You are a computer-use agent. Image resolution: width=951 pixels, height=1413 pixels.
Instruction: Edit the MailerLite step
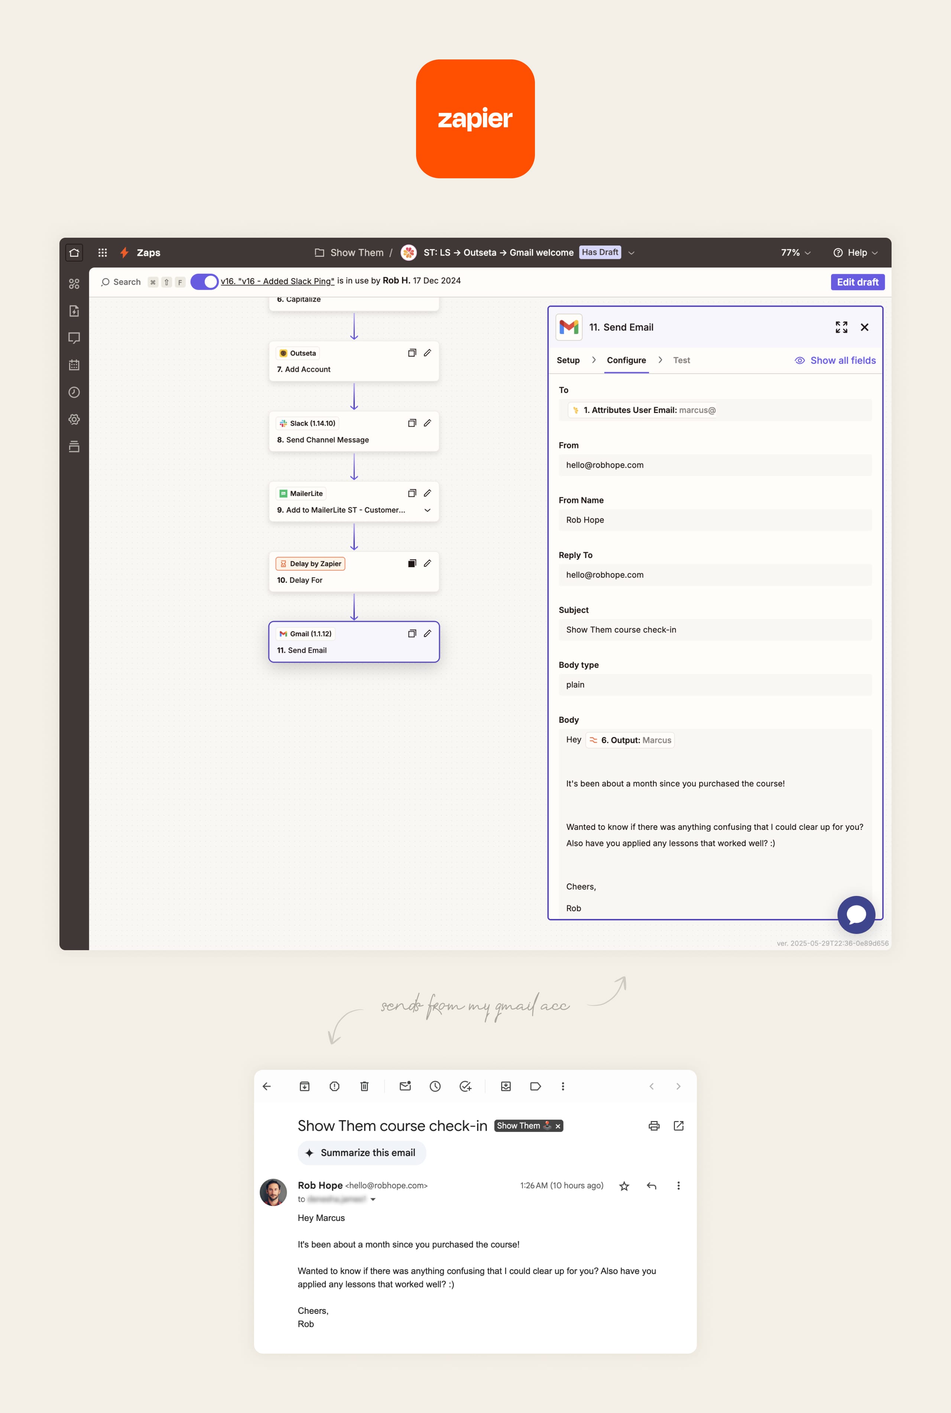(427, 493)
